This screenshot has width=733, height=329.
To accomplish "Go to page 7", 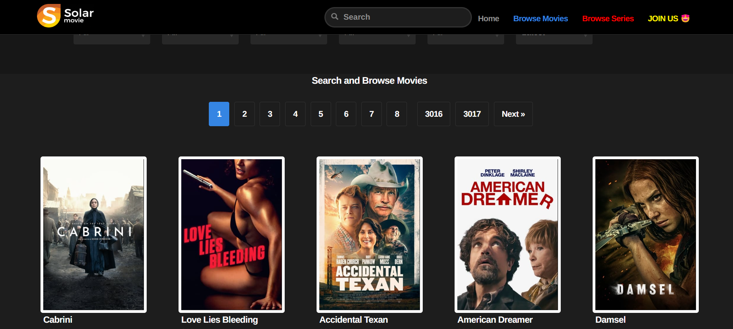I will point(372,114).
